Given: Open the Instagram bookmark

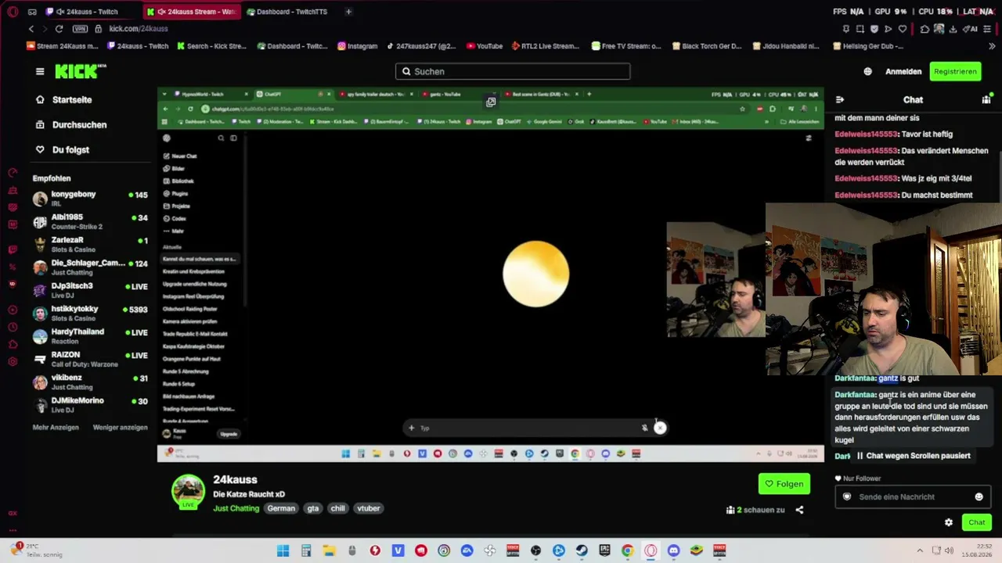Looking at the screenshot, I should point(358,46).
